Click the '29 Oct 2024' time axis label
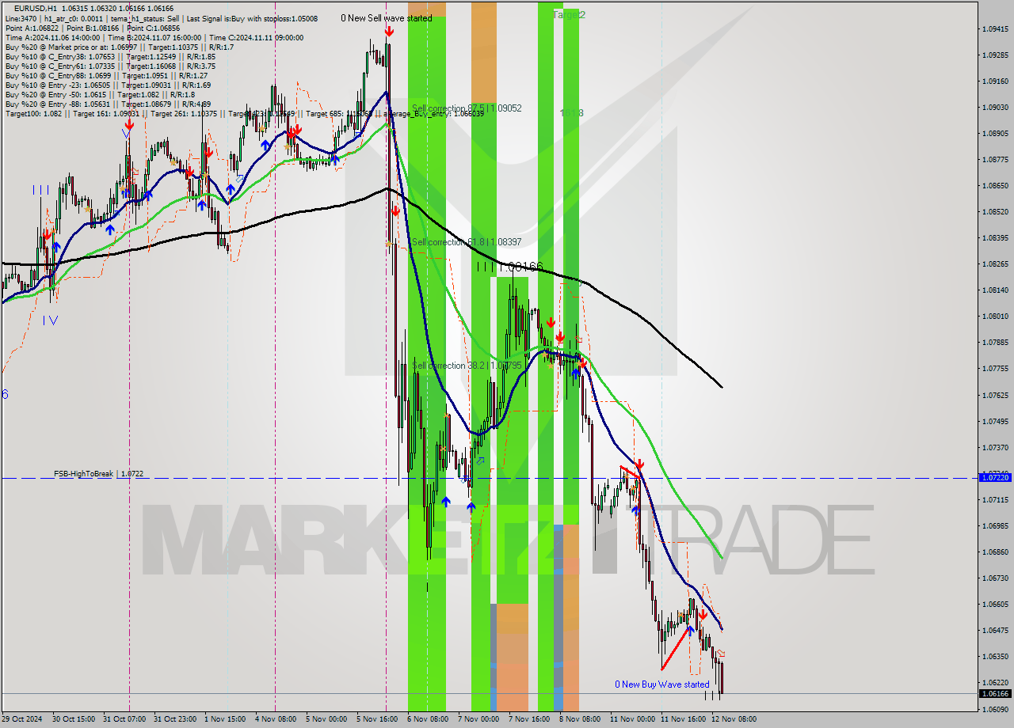The height and width of the screenshot is (728, 1014). 23,719
